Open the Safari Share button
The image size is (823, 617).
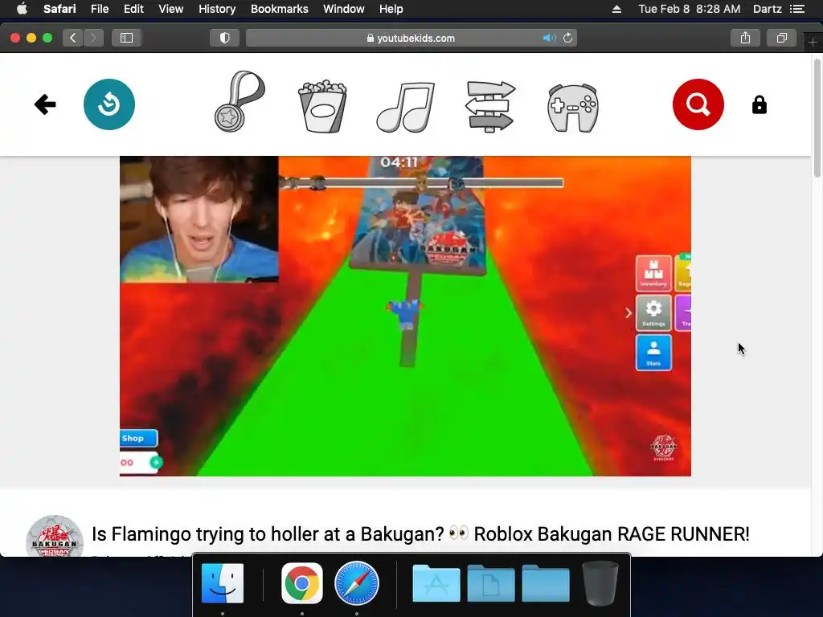[745, 38]
